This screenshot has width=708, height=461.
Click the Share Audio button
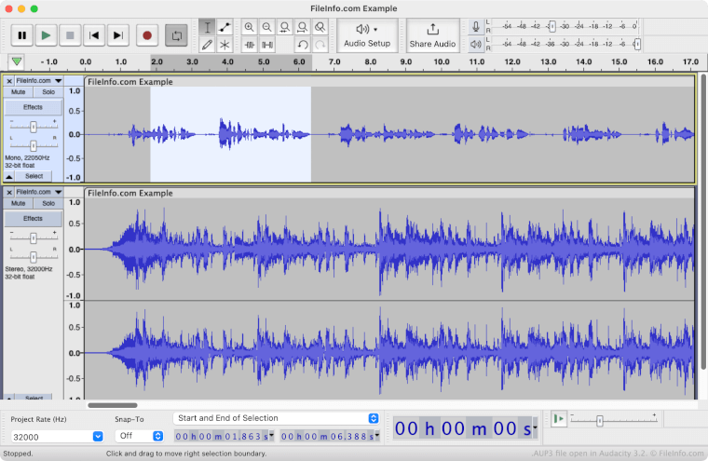[x=432, y=35]
